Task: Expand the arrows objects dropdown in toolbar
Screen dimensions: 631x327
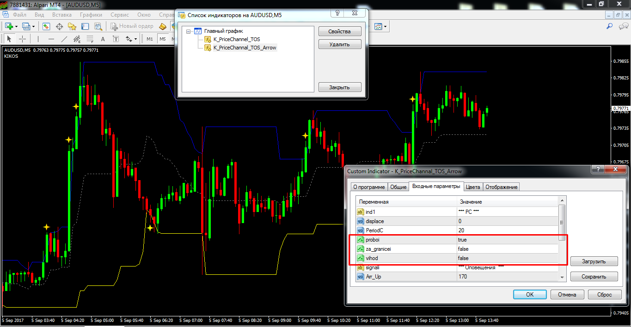Action: coord(137,39)
